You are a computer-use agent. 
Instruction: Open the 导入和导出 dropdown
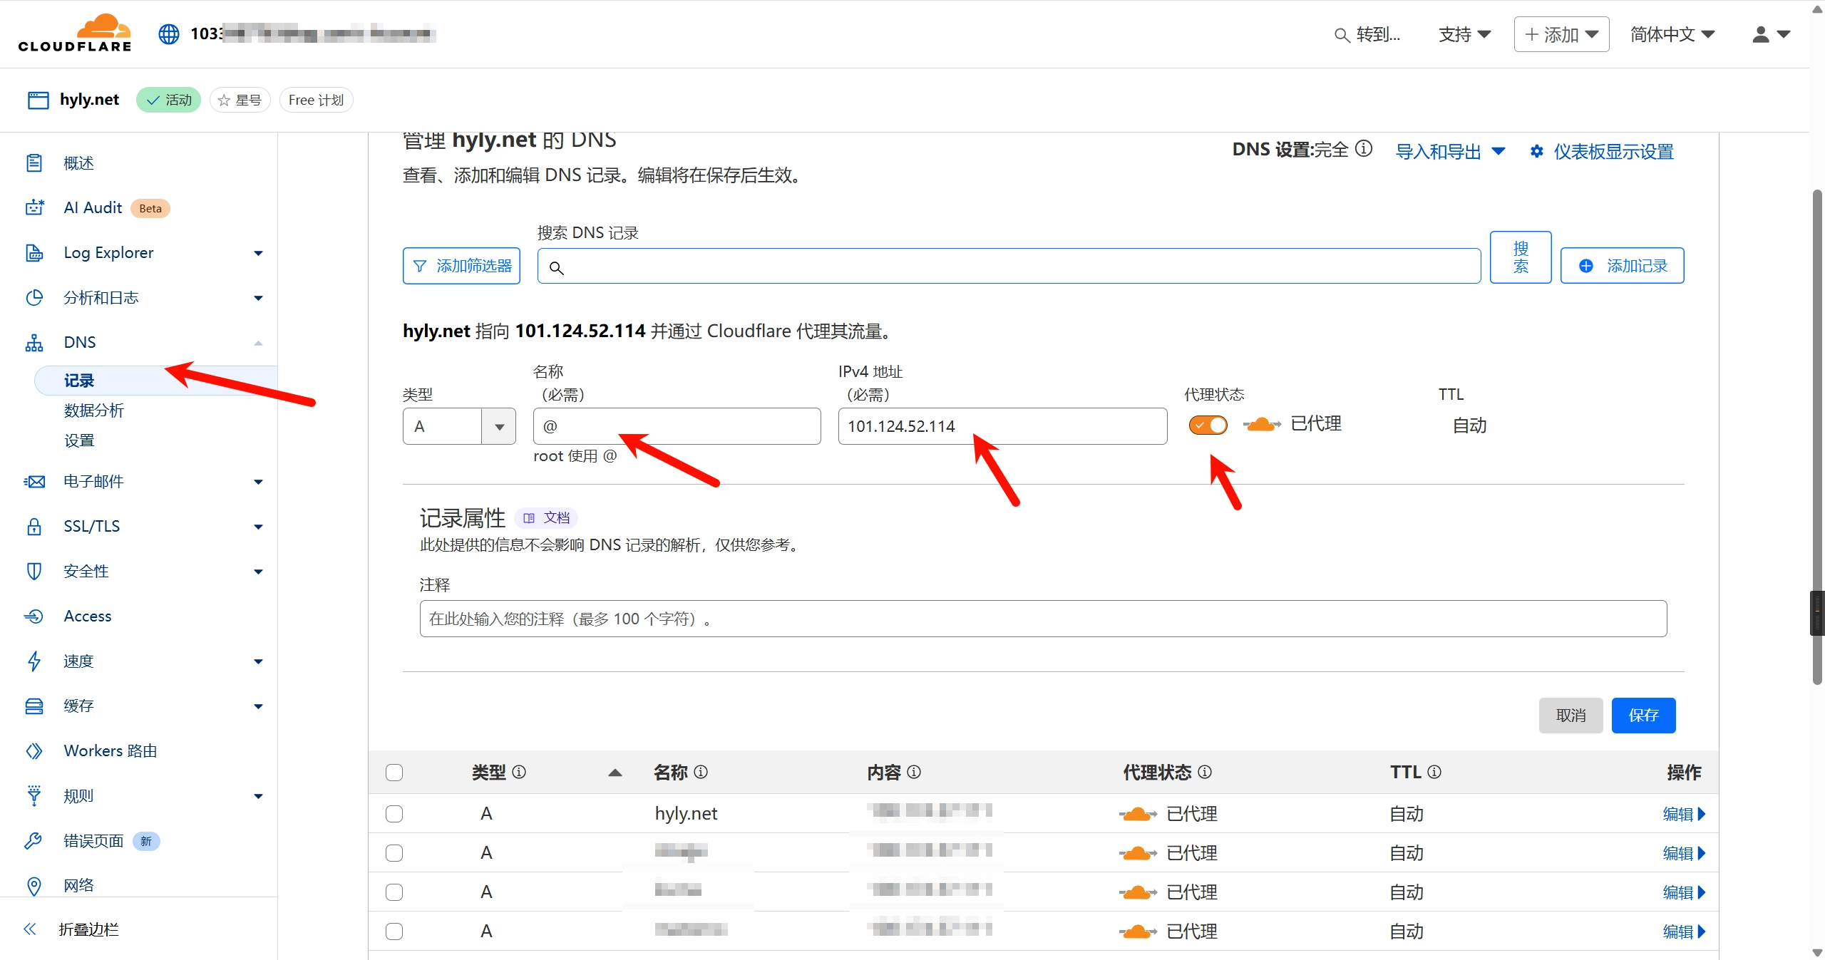[x=1450, y=152]
